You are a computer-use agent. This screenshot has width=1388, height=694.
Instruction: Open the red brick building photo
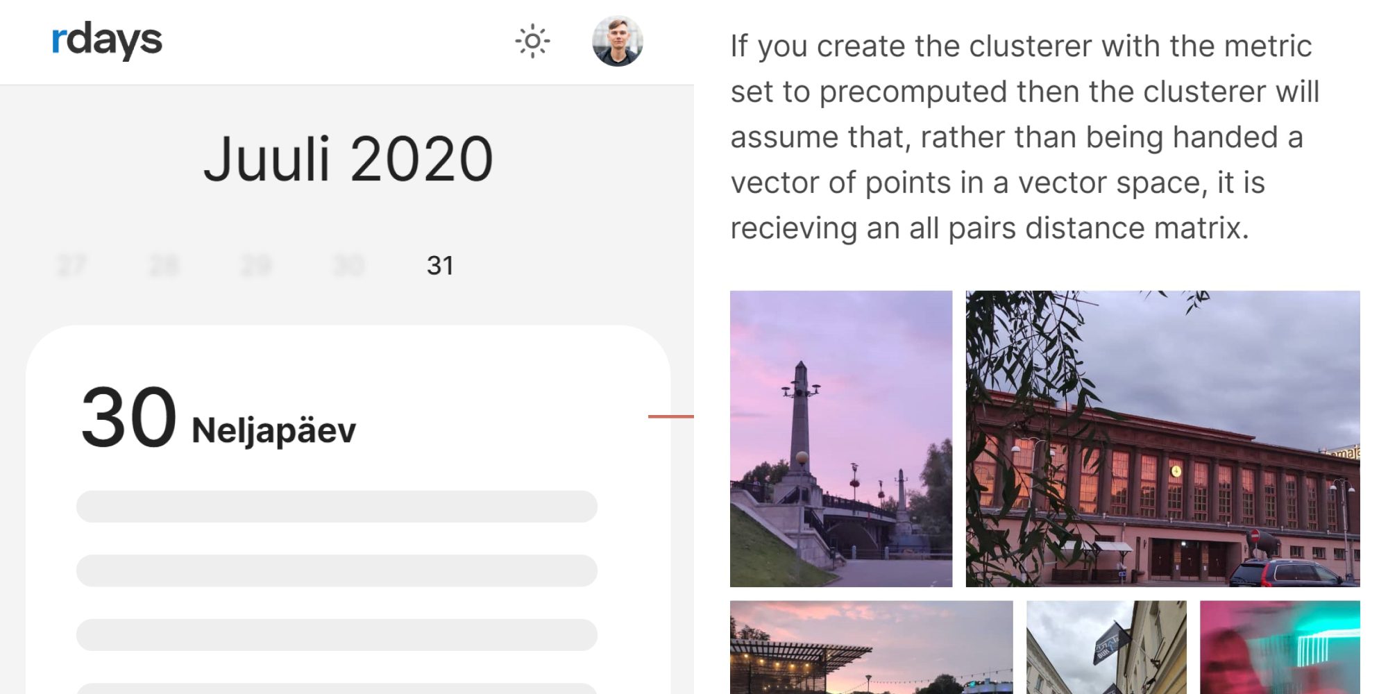click(1163, 439)
